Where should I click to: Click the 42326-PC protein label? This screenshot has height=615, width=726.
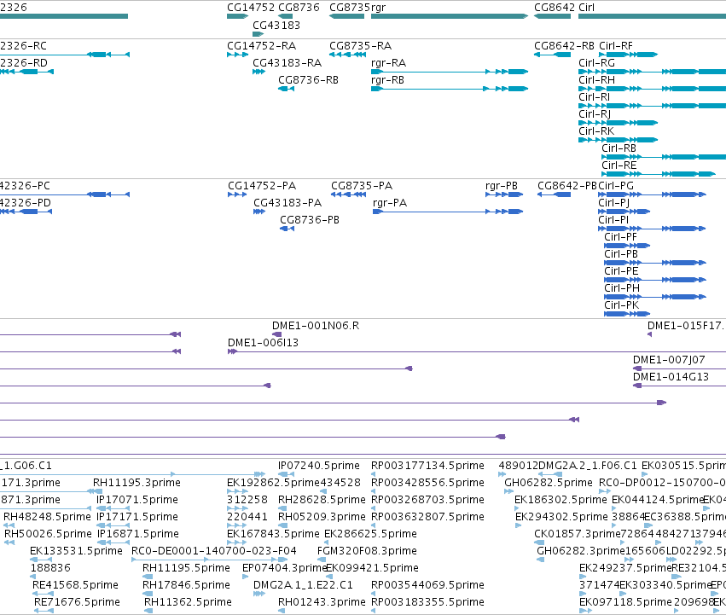pos(25,186)
